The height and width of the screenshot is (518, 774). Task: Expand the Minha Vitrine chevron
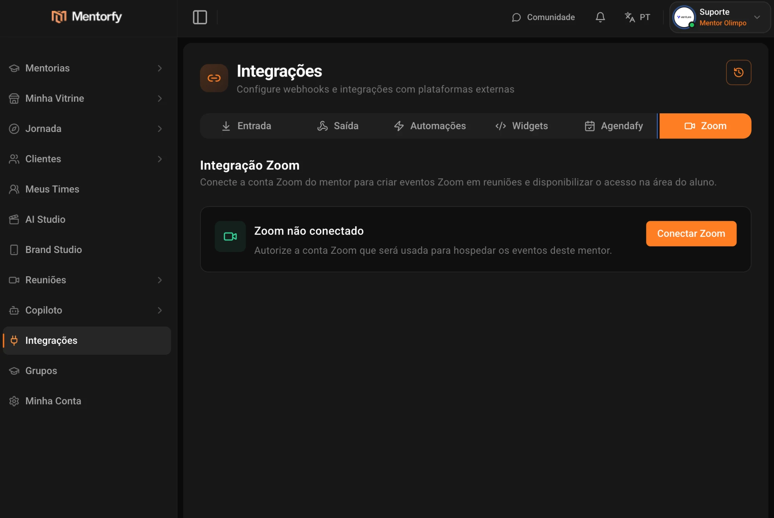point(160,99)
